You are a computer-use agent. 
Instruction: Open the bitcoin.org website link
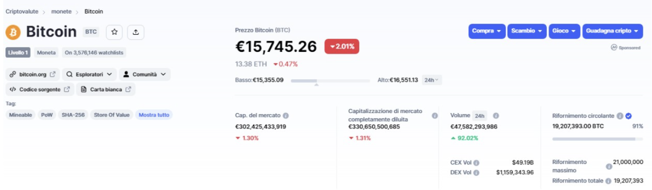point(33,74)
